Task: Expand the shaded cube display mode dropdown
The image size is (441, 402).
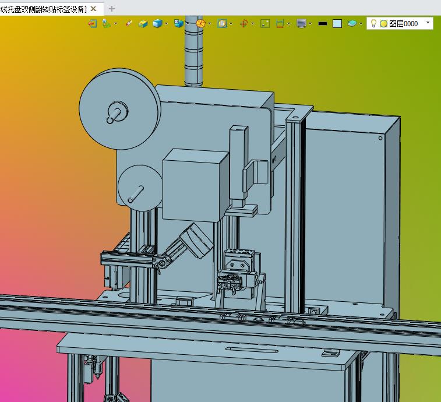Action: (167, 24)
